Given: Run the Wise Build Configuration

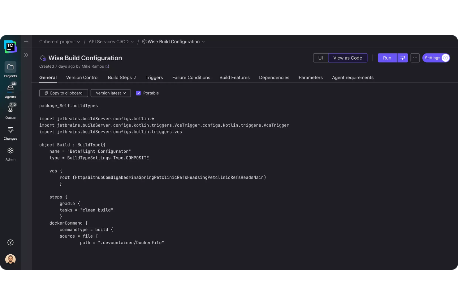Looking at the screenshot, I should (387, 58).
